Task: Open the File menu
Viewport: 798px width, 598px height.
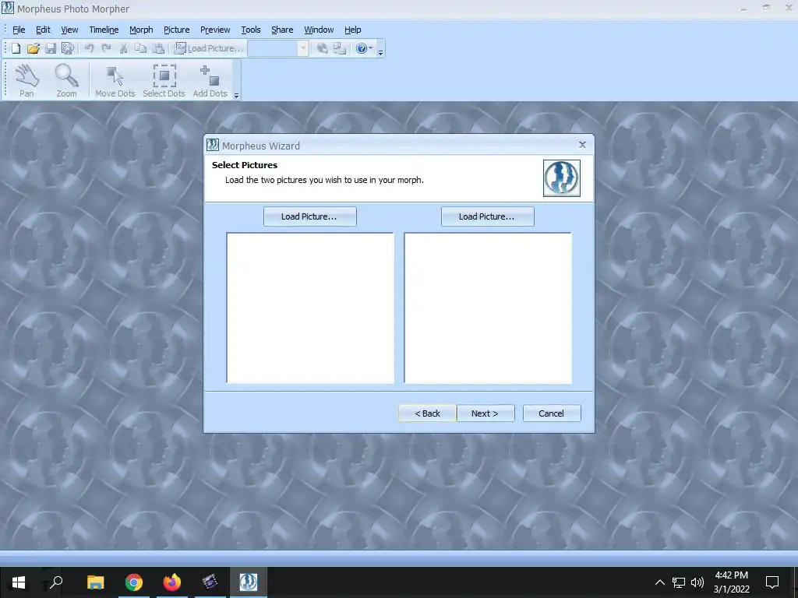Action: 19,30
